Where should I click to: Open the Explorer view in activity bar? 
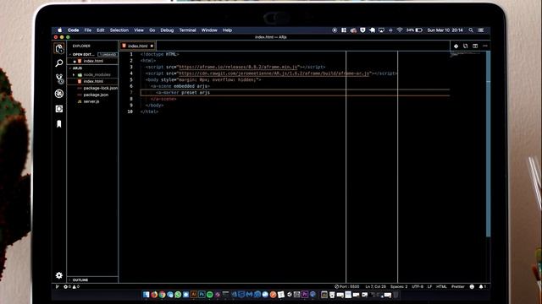[59, 48]
